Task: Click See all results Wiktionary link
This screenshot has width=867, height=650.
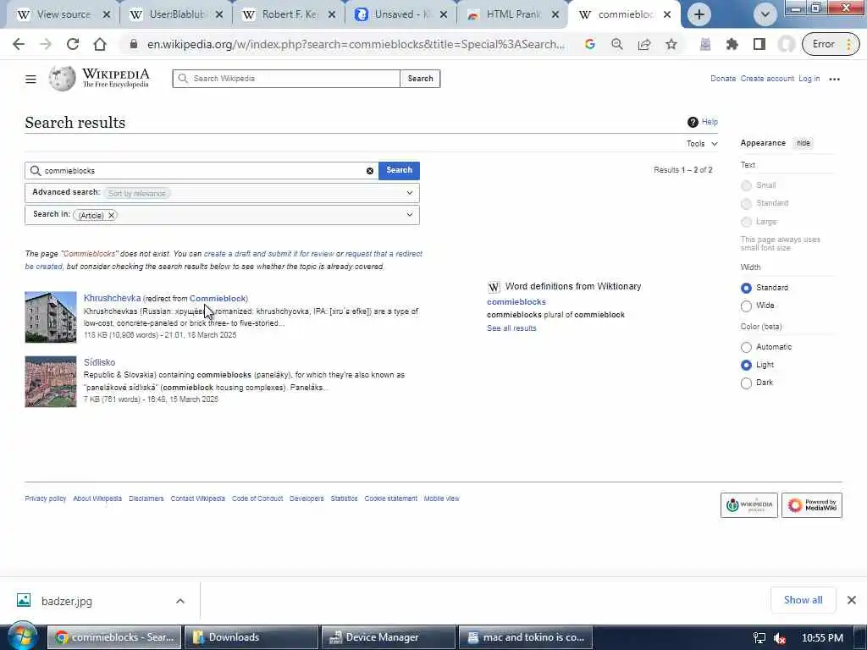Action: coord(511,328)
